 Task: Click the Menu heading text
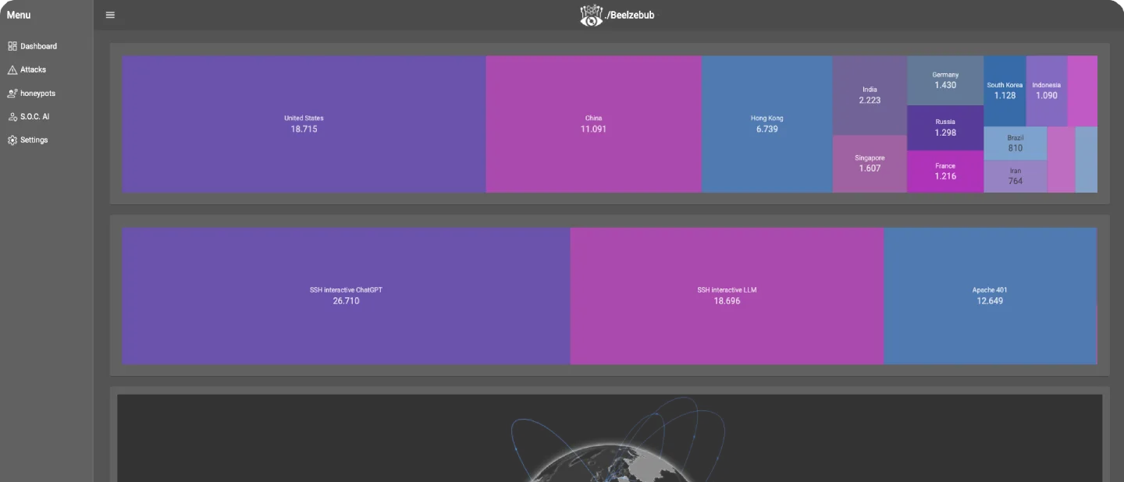[x=19, y=15]
